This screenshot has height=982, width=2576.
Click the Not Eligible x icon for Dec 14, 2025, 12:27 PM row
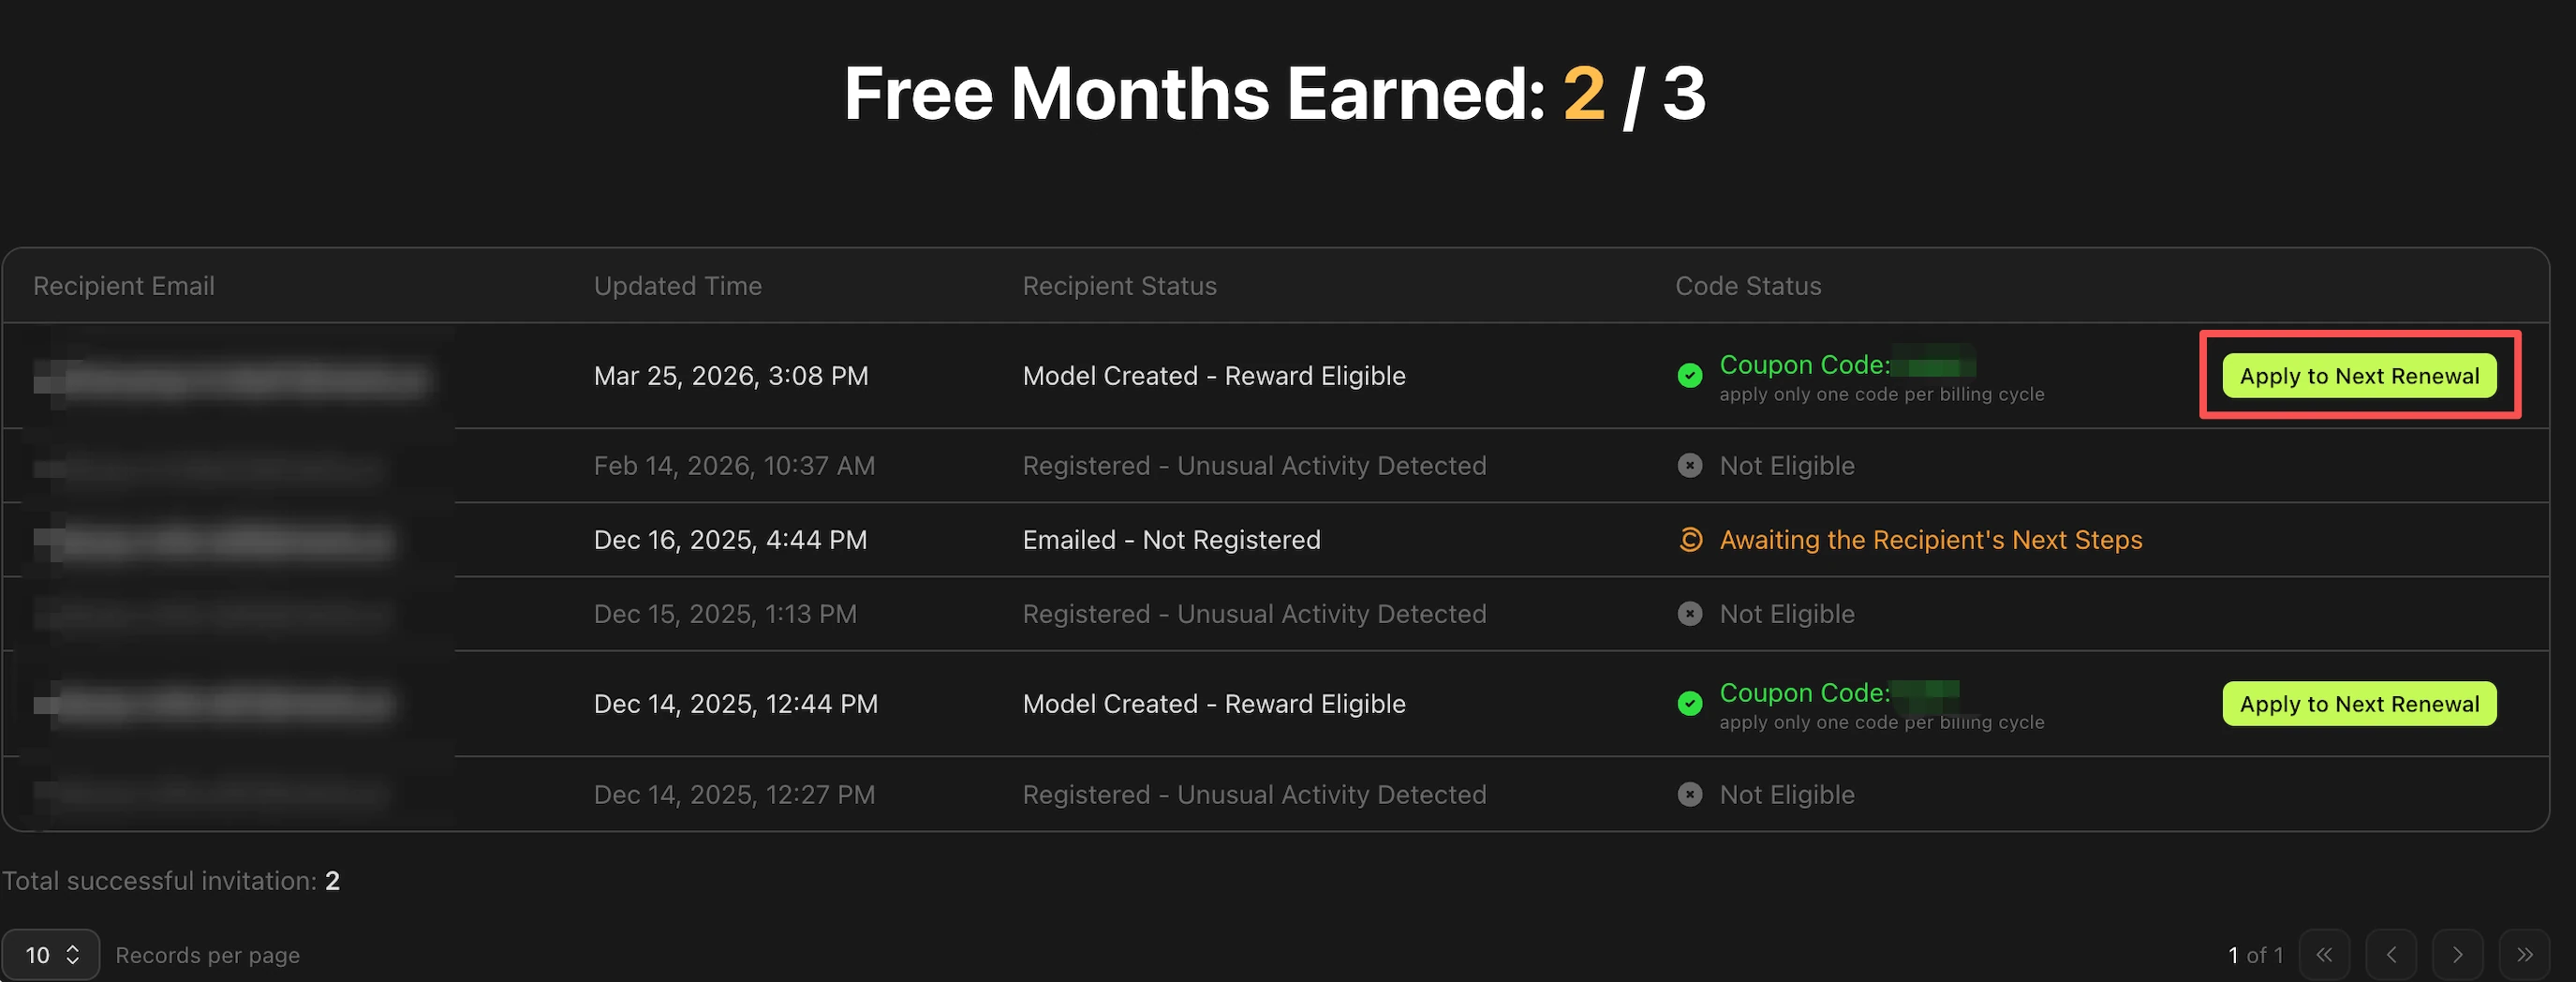[1690, 795]
